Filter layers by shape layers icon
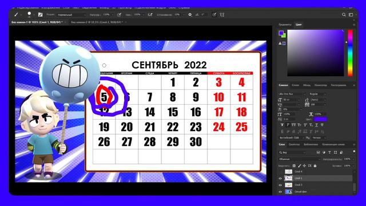 coord(336,153)
